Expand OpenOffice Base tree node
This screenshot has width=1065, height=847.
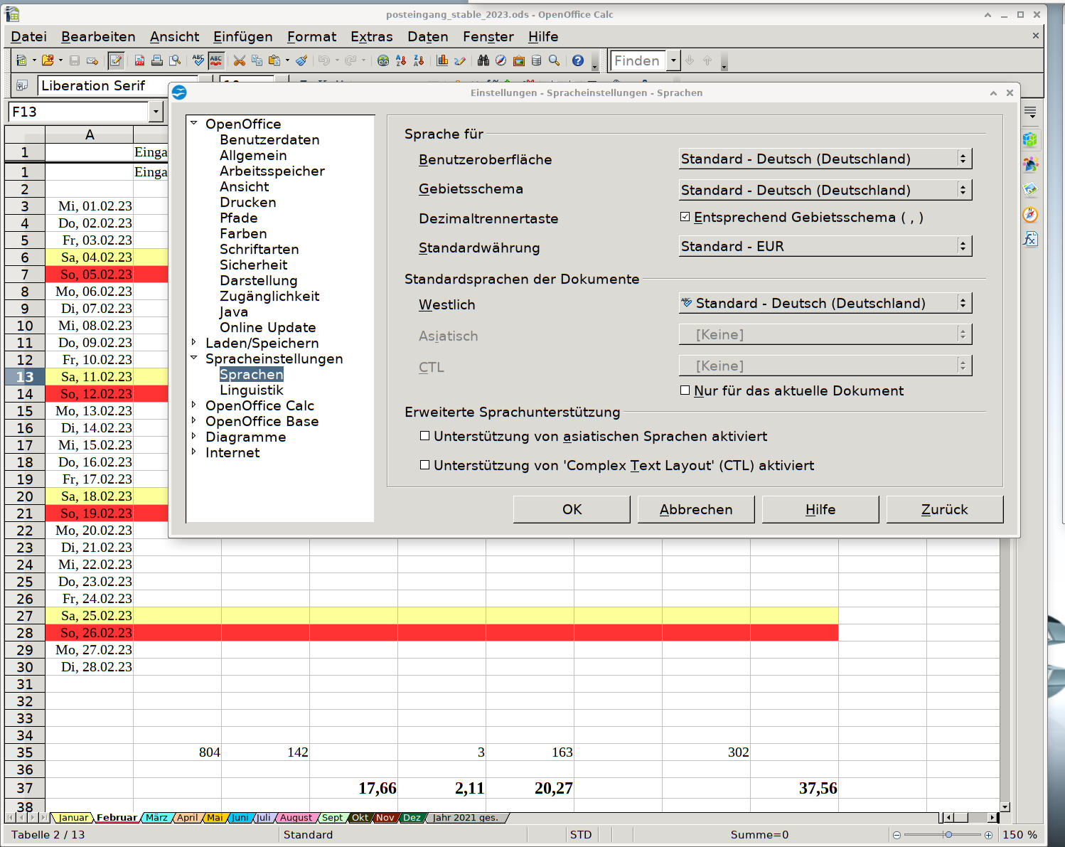point(193,420)
